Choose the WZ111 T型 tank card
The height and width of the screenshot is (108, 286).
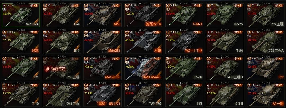pyautogui.click(x=184, y=42)
